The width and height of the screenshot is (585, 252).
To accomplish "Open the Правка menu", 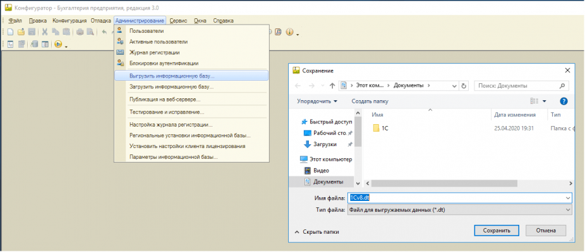I will tap(38, 20).
